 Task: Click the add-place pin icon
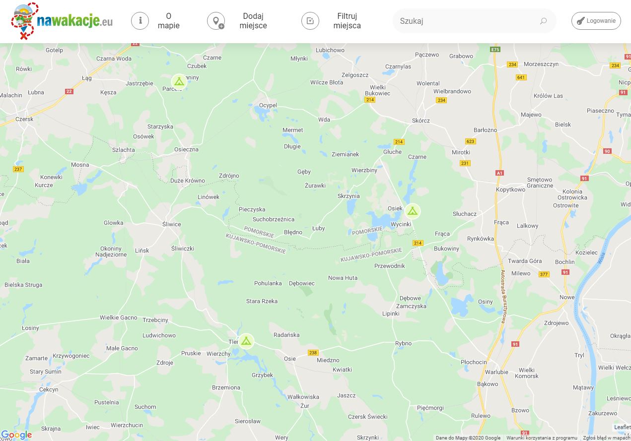coord(216,21)
